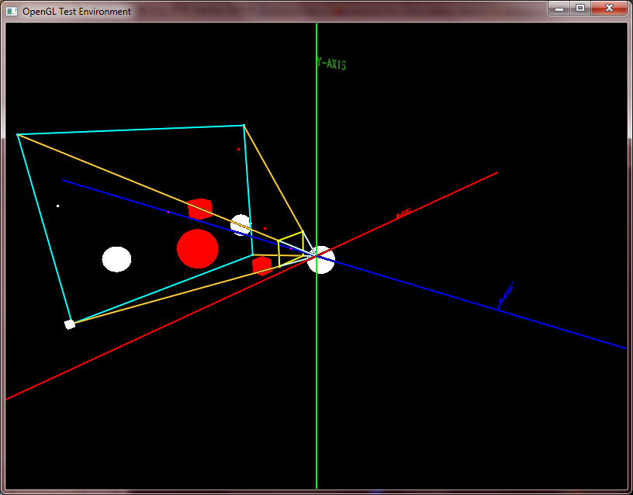This screenshot has height=495, width=633.
Task: Click the top-left corner of the cyan frustum
Action: point(18,133)
